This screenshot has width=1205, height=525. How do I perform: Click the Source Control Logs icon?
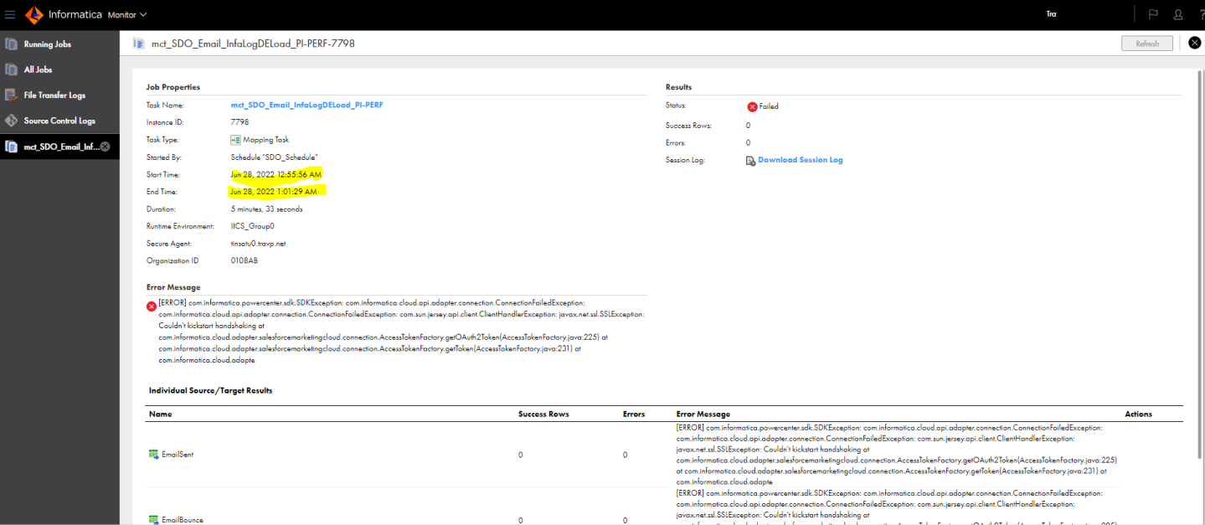(12, 121)
